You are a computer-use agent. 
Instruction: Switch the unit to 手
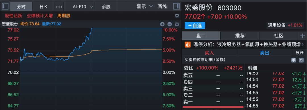point(293,60)
